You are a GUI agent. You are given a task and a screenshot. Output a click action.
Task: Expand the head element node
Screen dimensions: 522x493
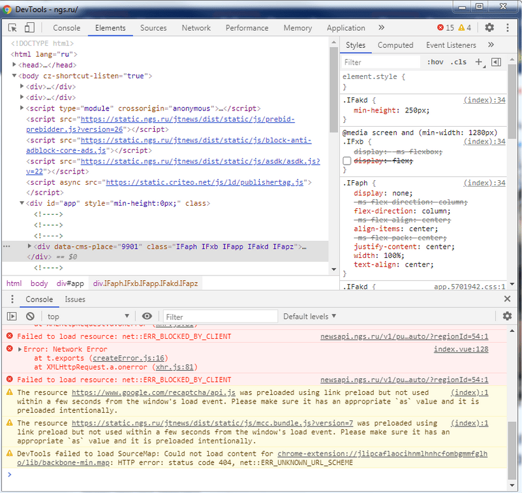click(15, 65)
